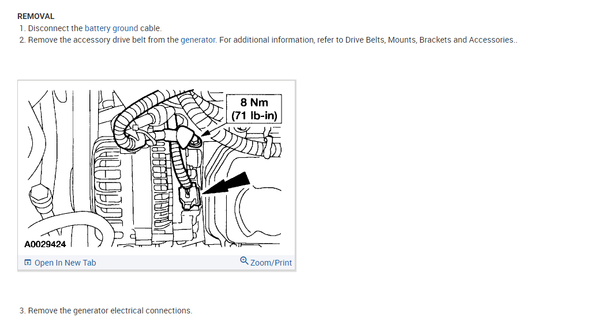Image resolution: width=600 pixels, height=333 pixels.
Task: Click the 8 Nm (71 lb-in) torque label
Action: 254,109
